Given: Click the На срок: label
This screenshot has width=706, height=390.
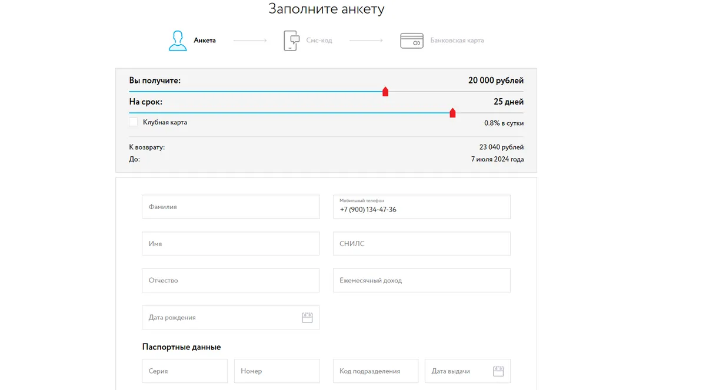Looking at the screenshot, I should click(x=146, y=102).
